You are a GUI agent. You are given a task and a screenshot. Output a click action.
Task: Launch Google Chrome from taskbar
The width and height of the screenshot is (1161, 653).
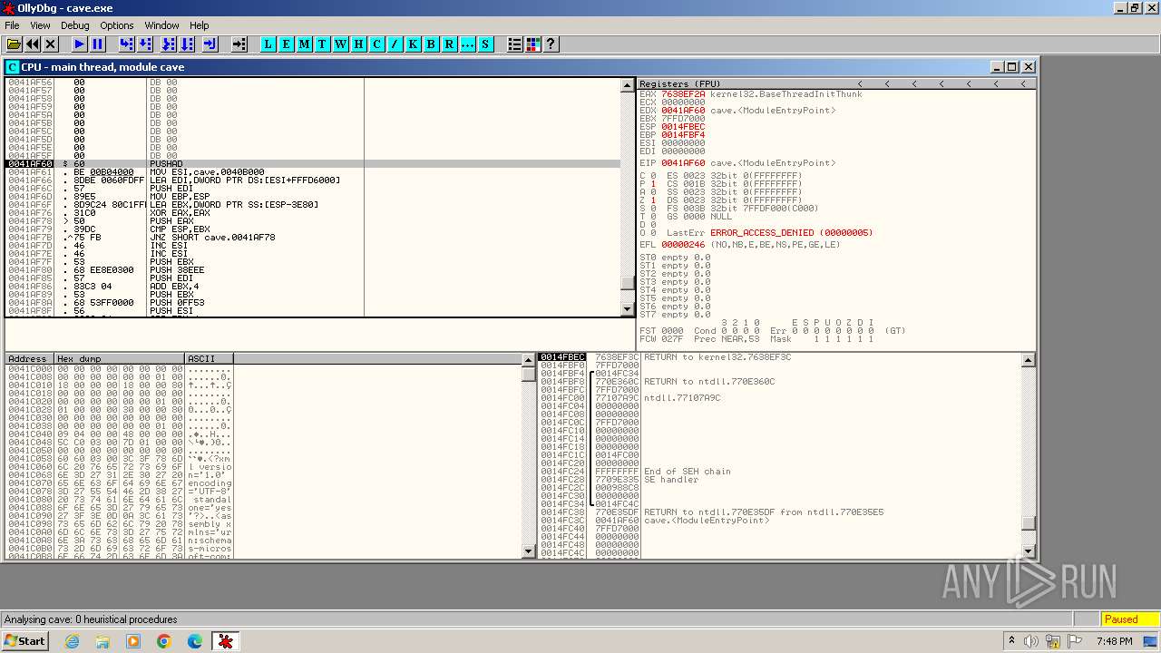163,641
